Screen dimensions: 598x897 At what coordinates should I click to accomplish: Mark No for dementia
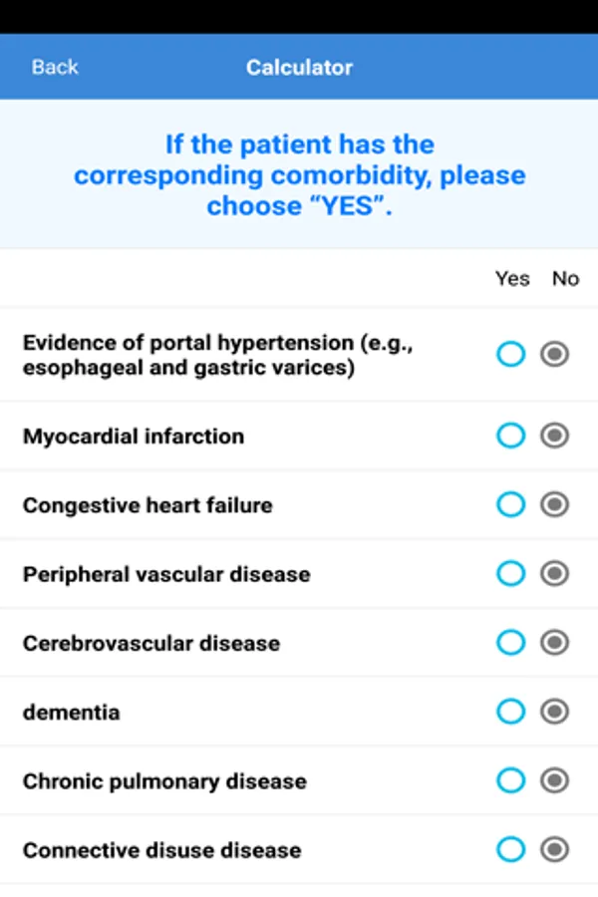click(x=555, y=712)
